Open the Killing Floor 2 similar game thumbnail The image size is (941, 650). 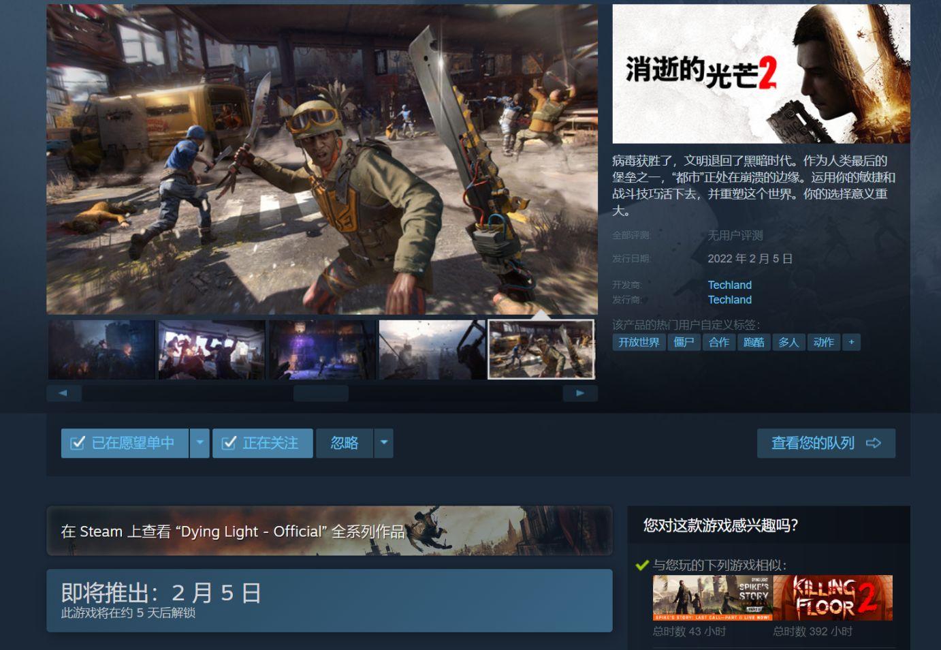click(833, 598)
